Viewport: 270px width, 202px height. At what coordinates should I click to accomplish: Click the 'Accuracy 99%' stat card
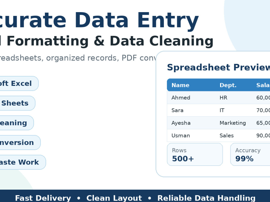click(250, 154)
